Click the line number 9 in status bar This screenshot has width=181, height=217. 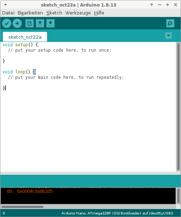4,213
